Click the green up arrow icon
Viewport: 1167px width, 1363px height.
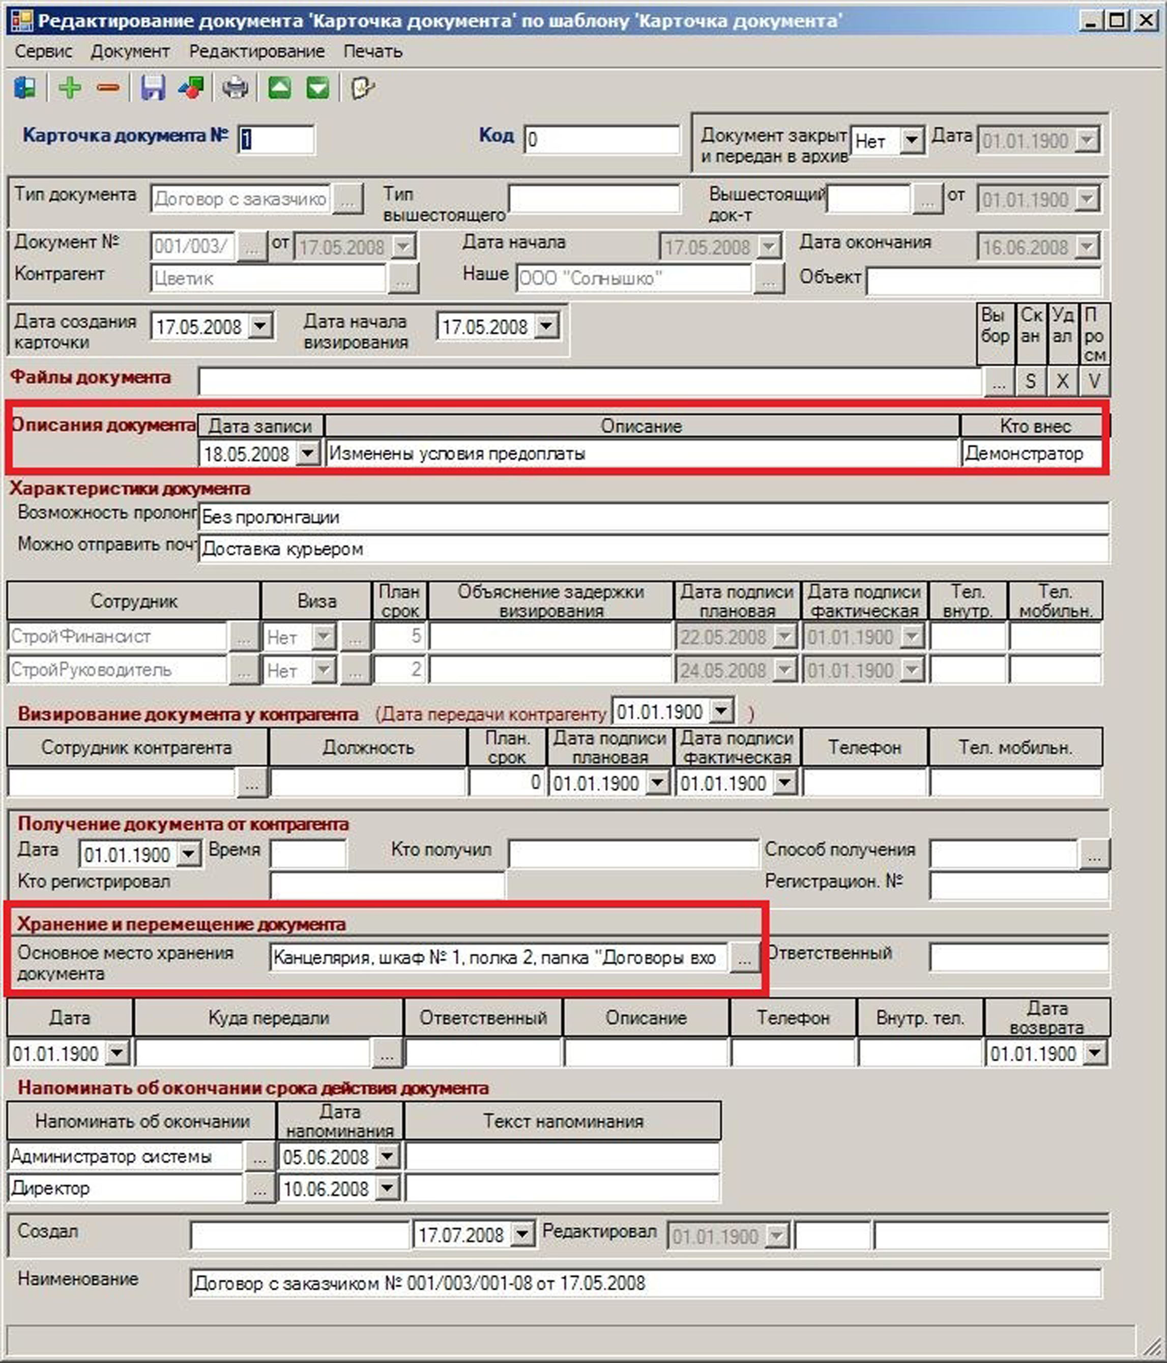279,88
